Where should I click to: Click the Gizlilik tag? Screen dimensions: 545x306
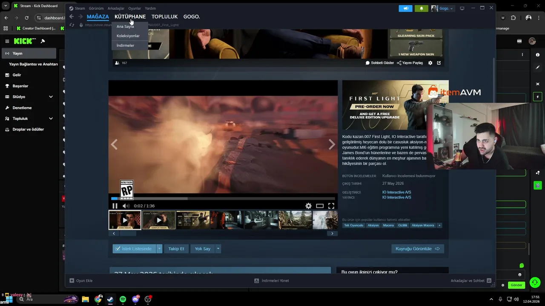(402, 225)
